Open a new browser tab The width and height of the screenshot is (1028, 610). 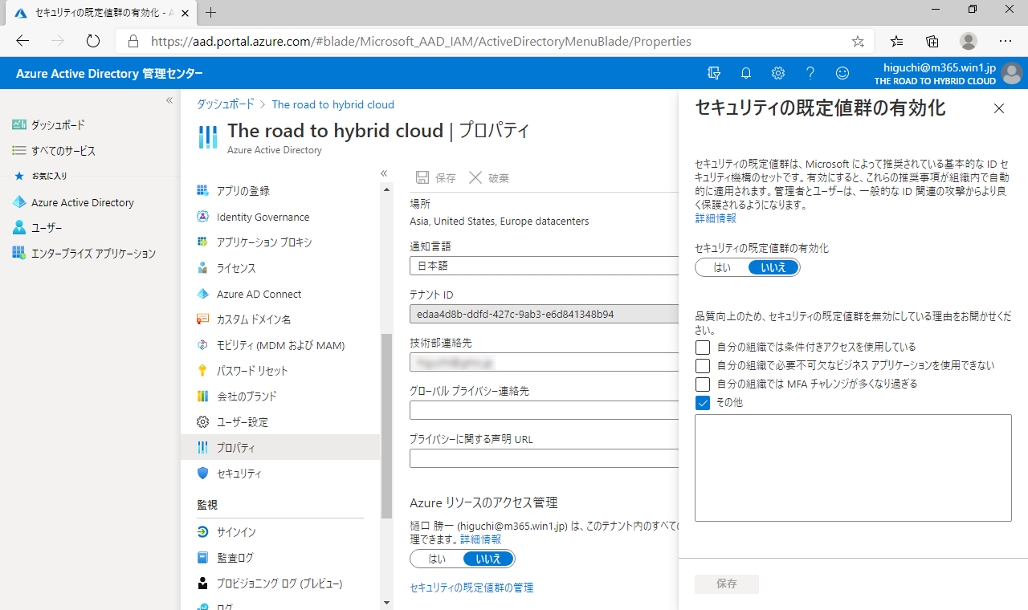[211, 12]
